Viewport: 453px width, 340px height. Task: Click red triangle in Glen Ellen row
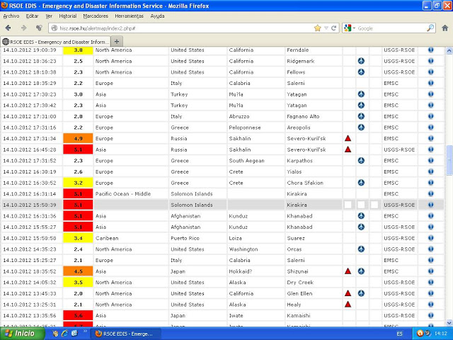pos(348,293)
